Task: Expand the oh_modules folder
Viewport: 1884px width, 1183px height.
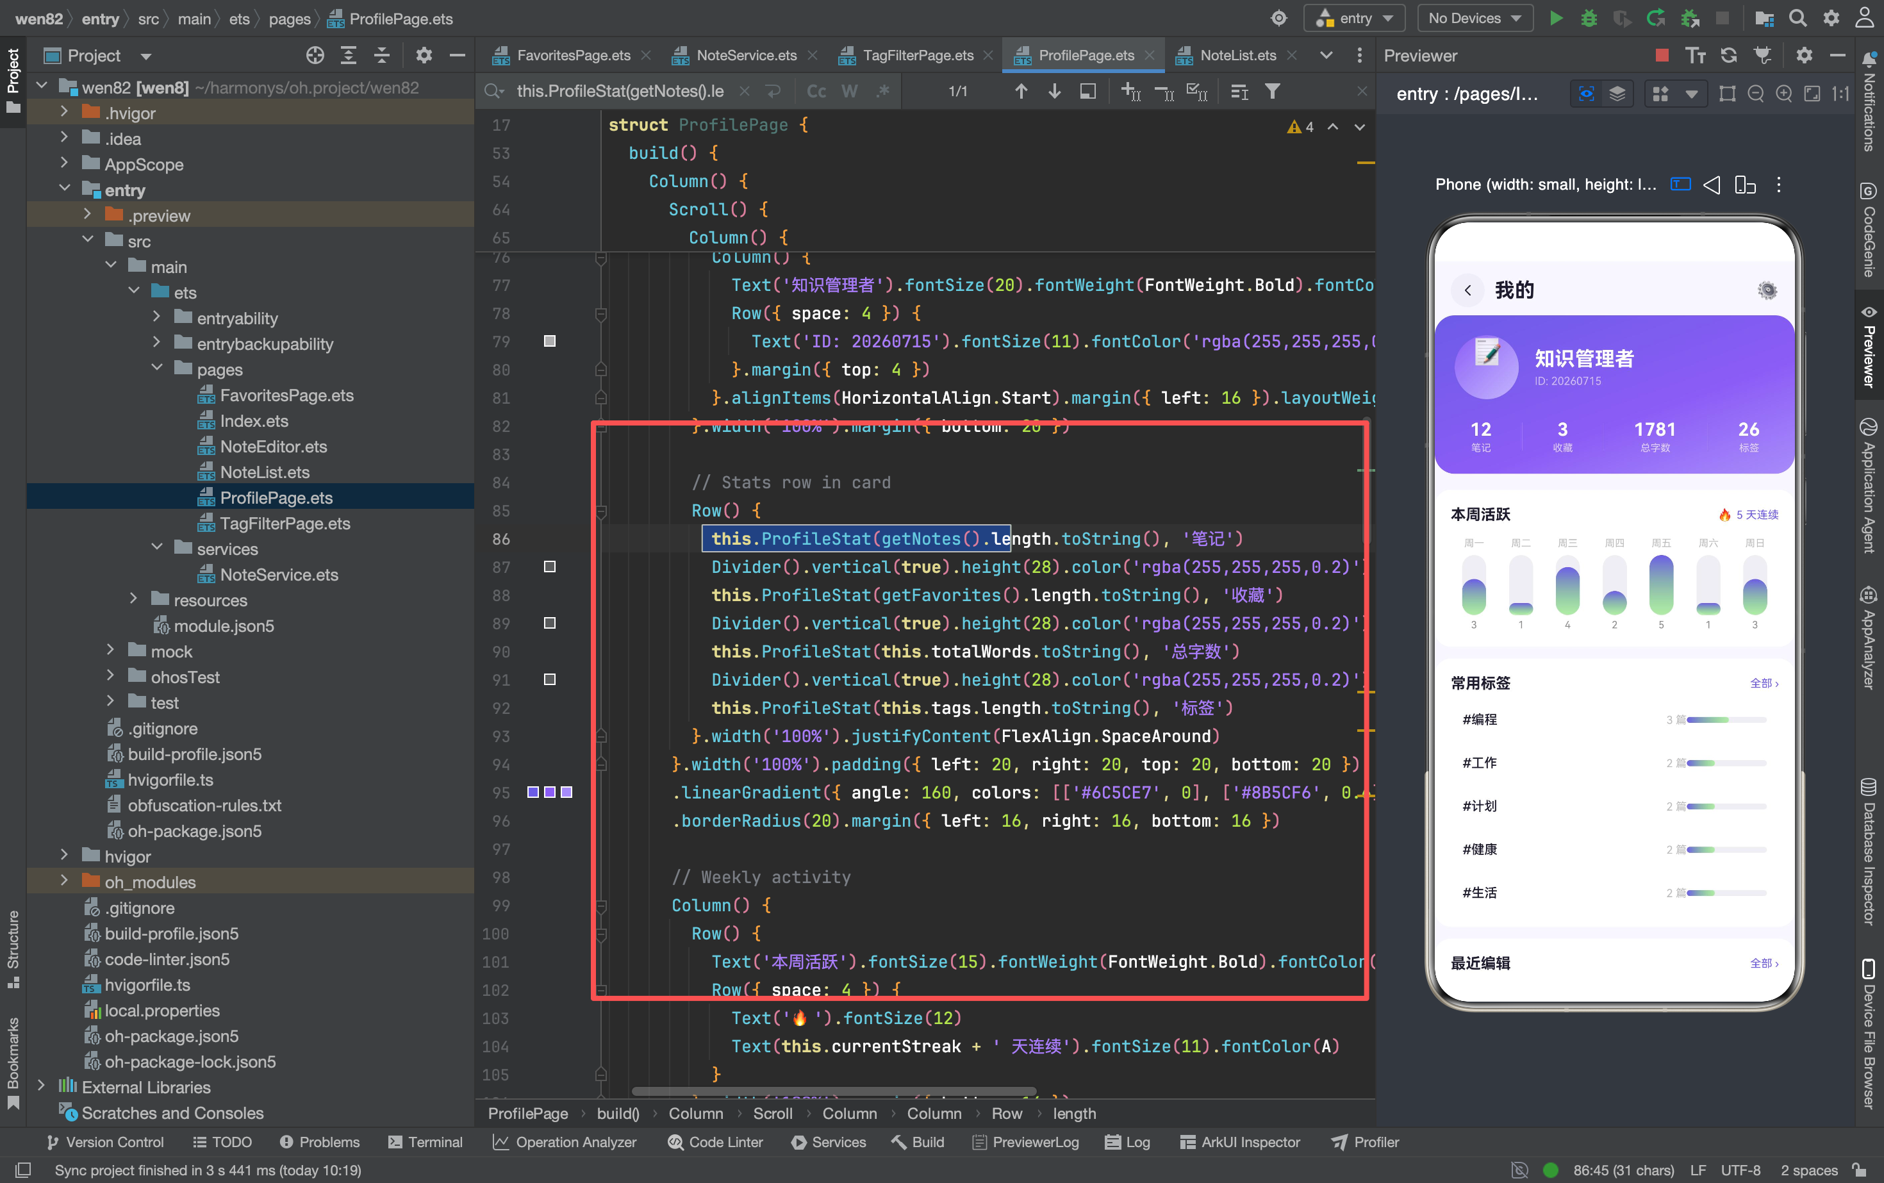Action: [x=64, y=881]
